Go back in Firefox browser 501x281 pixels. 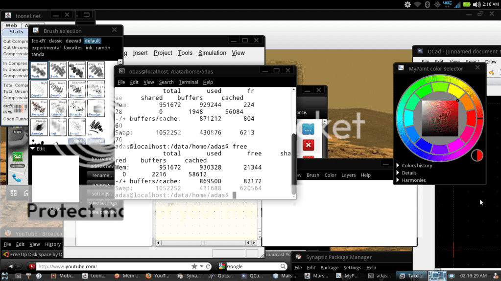11,266
